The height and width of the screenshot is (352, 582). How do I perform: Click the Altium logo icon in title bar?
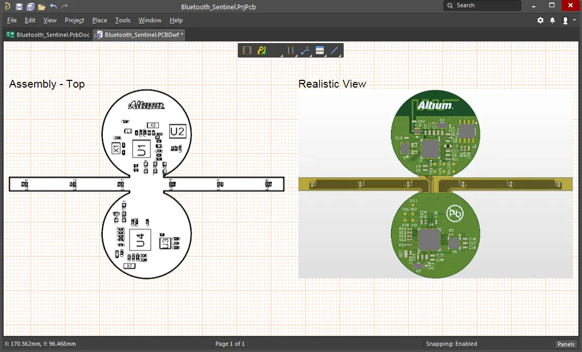(x=7, y=6)
